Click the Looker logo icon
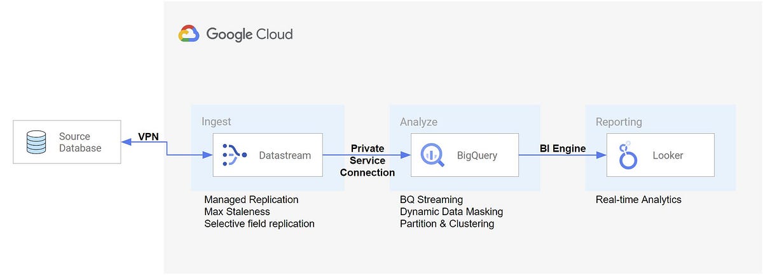 coord(627,155)
